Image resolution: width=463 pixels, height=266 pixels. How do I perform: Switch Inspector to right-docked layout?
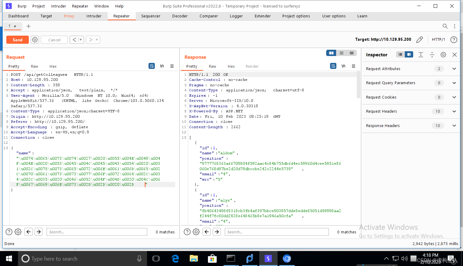[409, 55]
